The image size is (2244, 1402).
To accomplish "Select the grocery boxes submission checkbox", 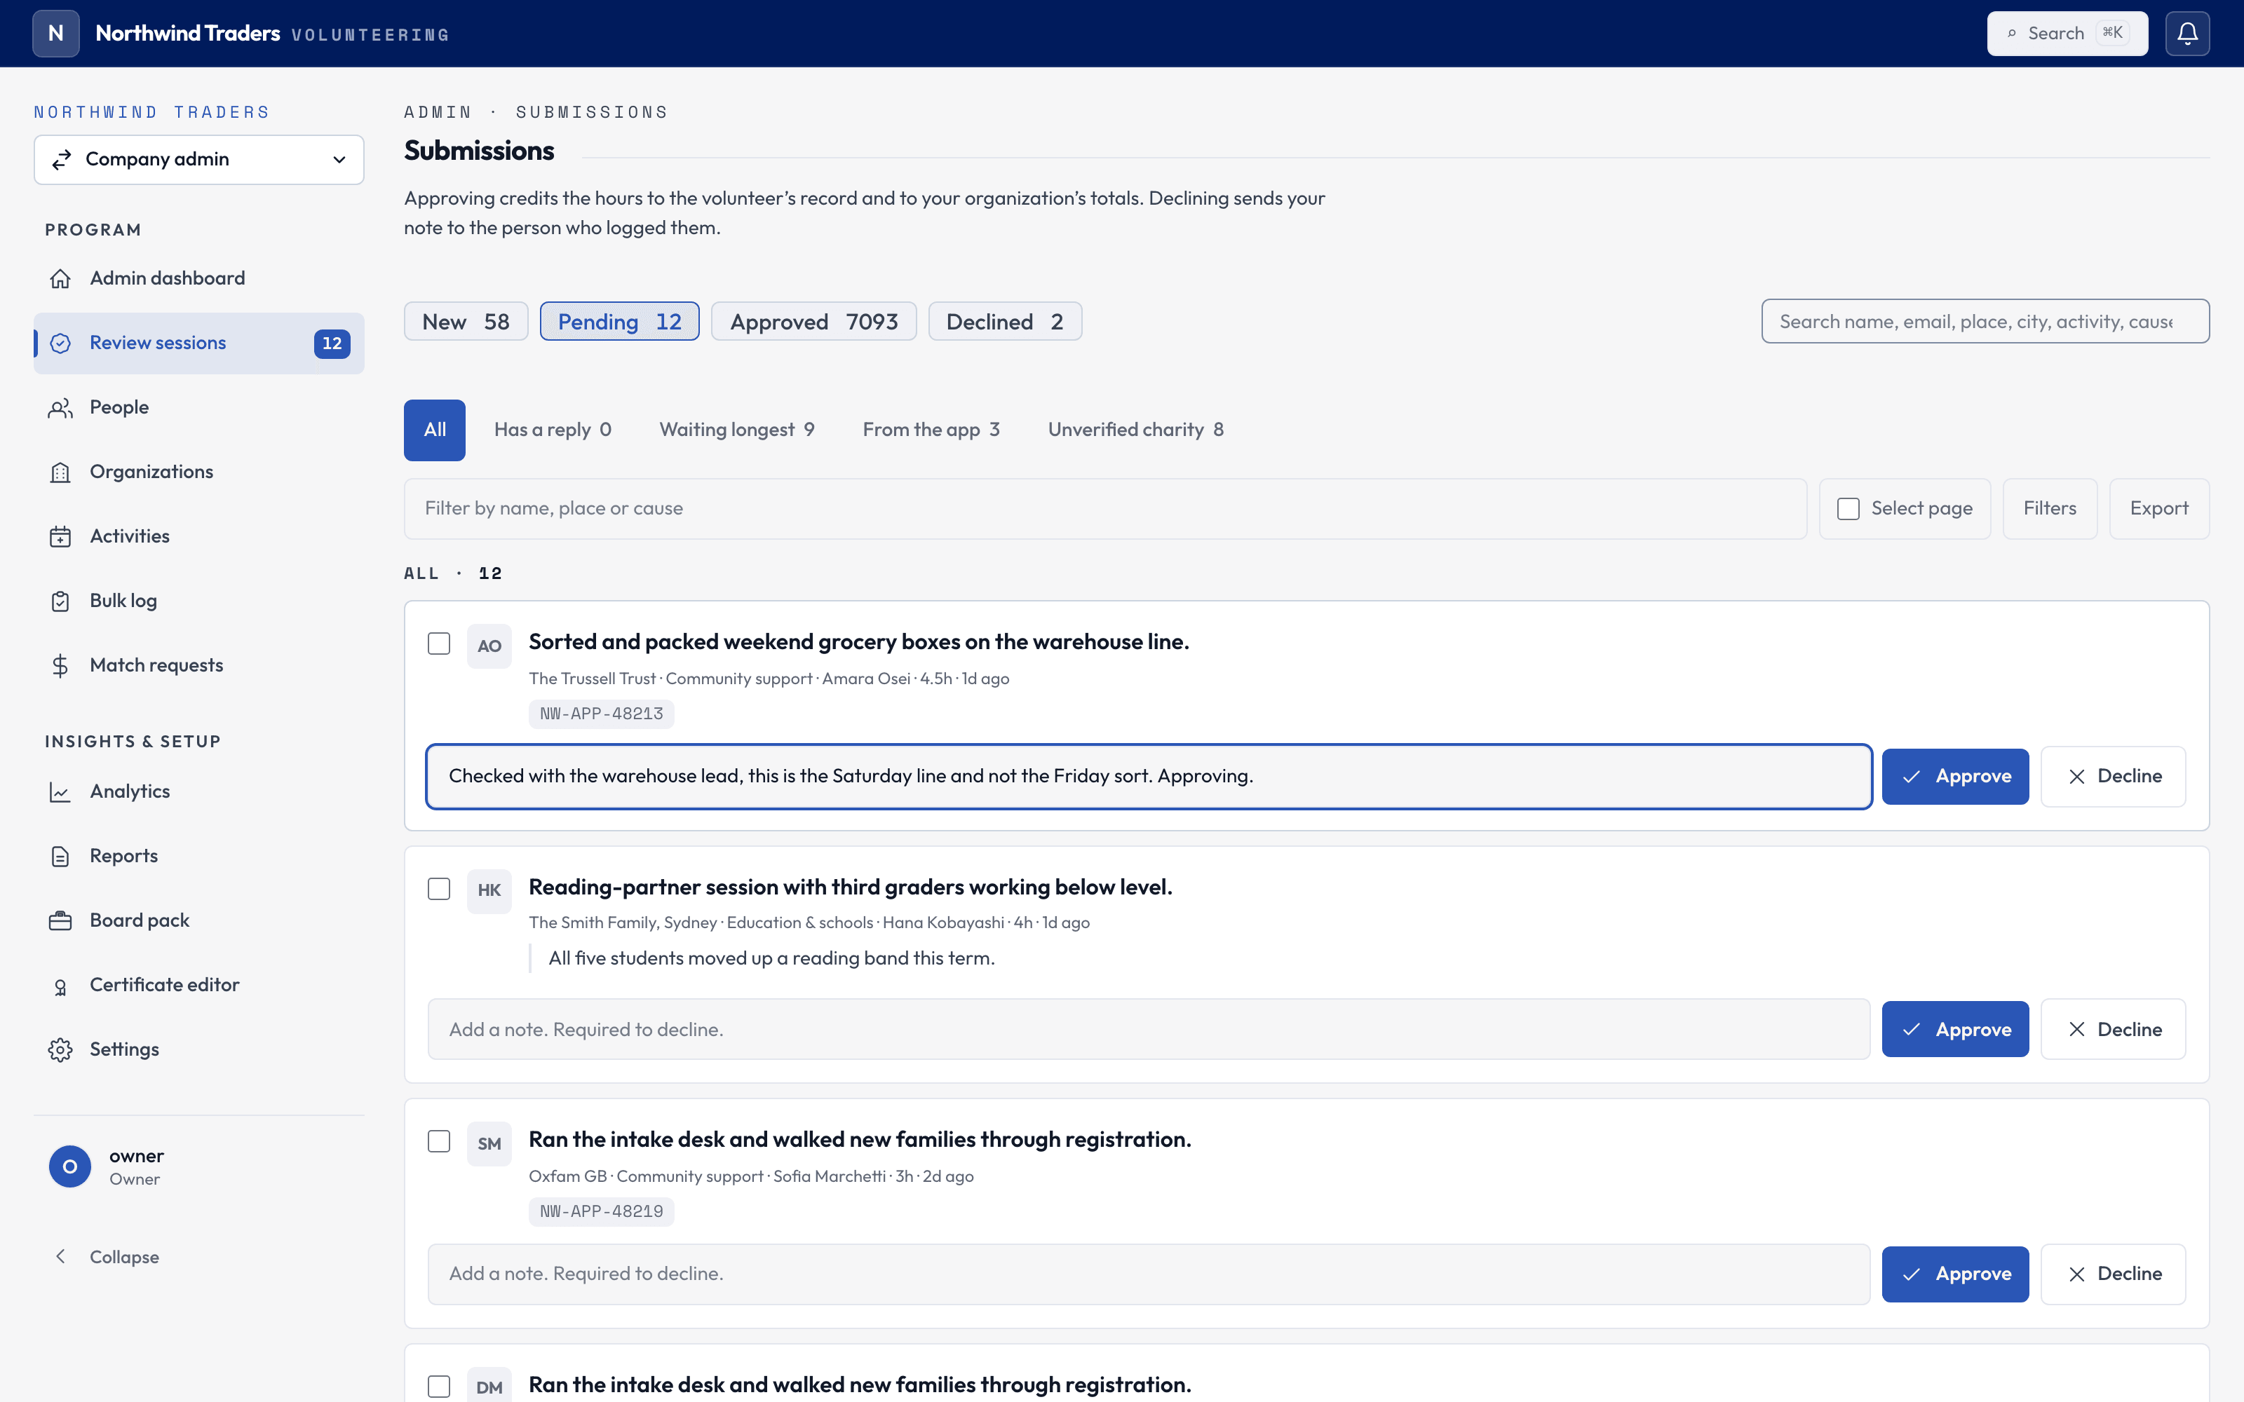I will click(x=438, y=644).
